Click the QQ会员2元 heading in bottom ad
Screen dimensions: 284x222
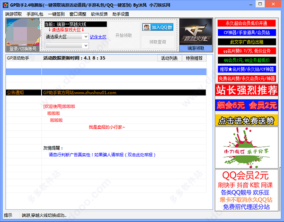pyautogui.click(x=245, y=175)
